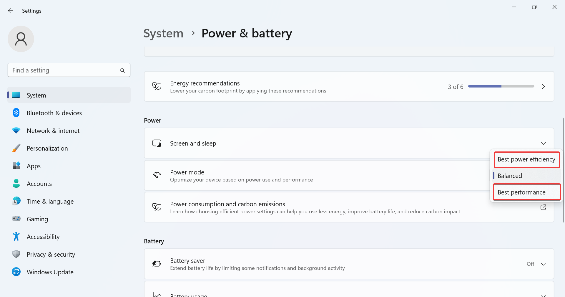Open Network & internet settings

(69, 131)
